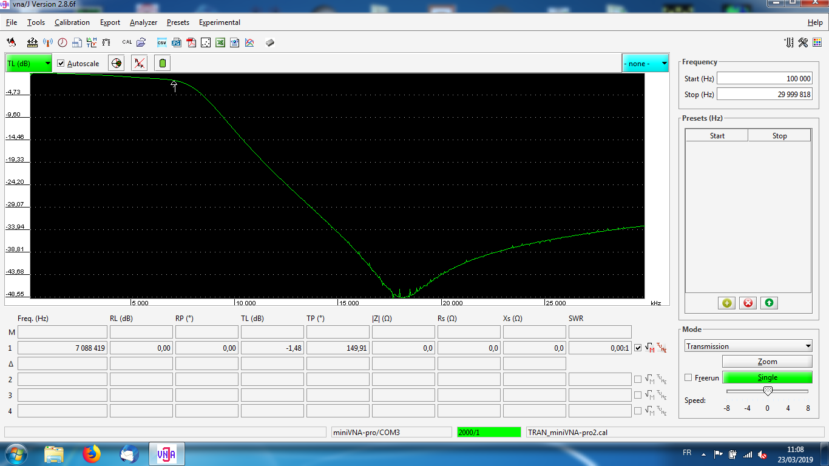Image resolution: width=829 pixels, height=466 pixels.
Task: Click the Start column header in Presets
Action: 717,136
